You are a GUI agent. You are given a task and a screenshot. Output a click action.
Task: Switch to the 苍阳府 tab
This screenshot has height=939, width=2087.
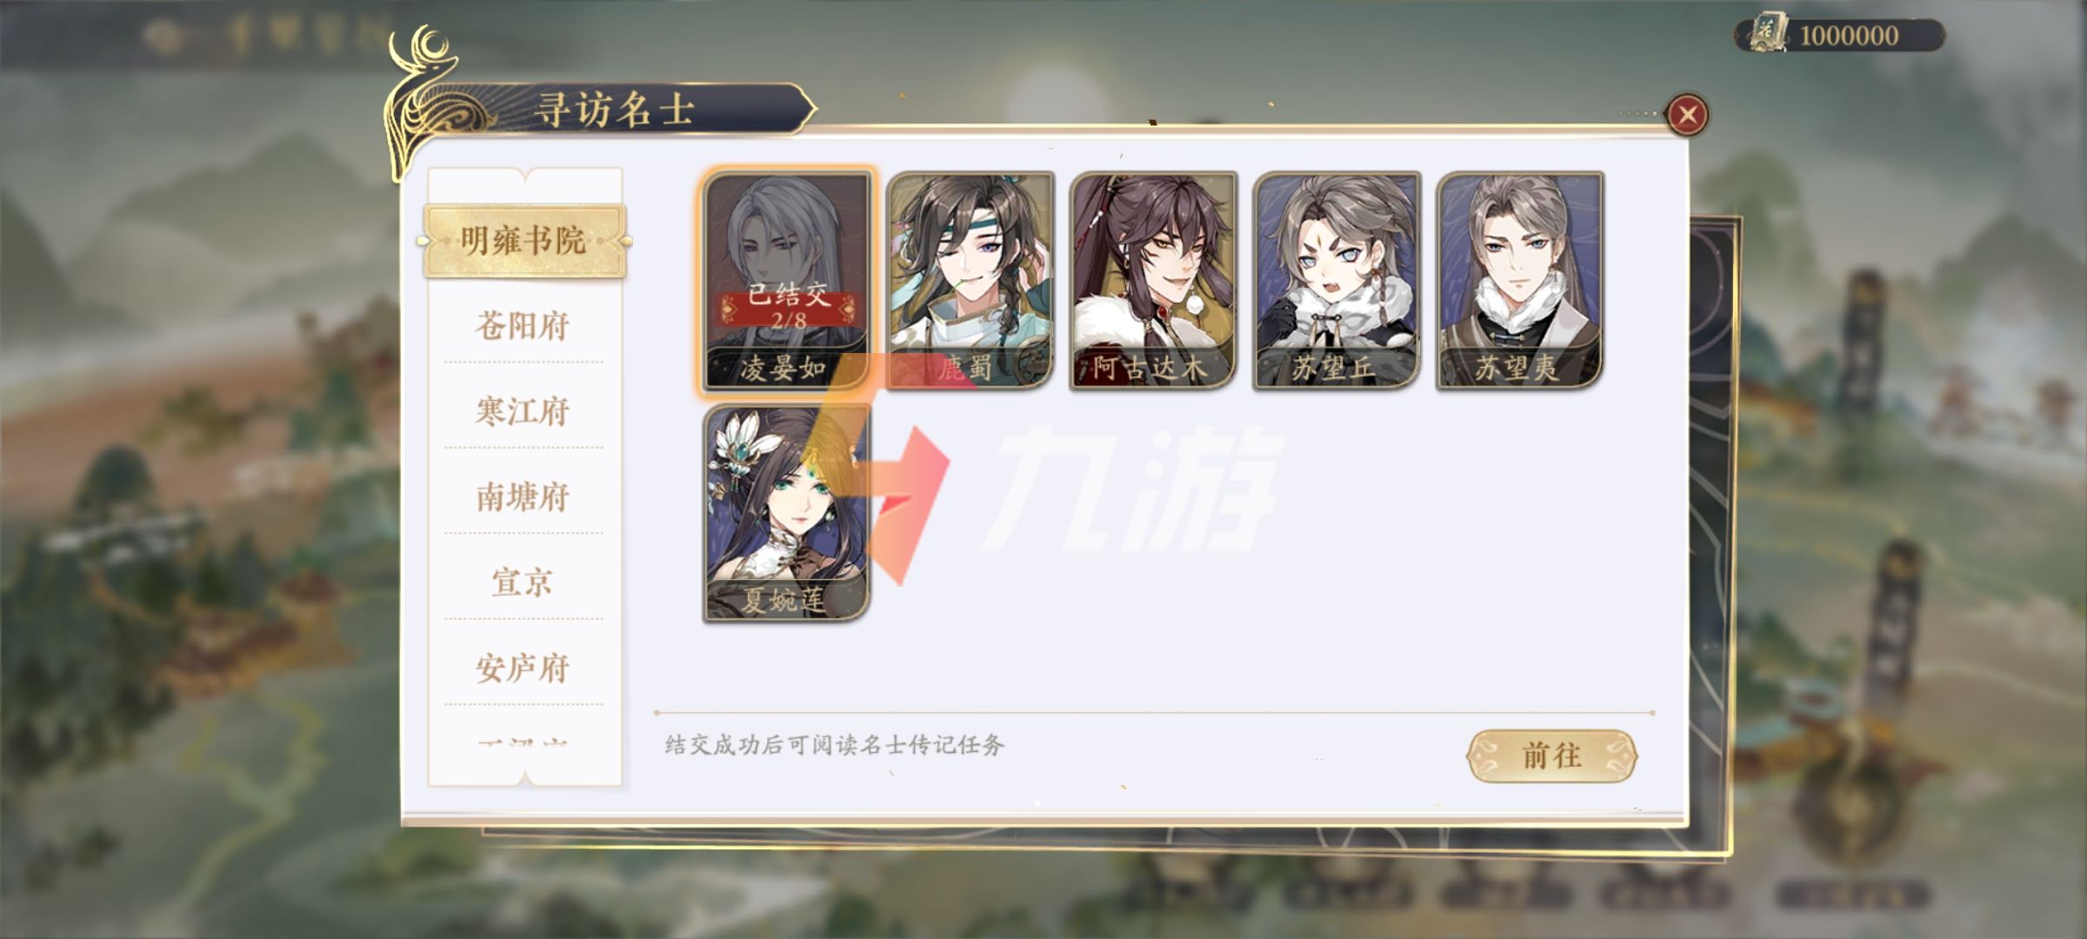523,326
